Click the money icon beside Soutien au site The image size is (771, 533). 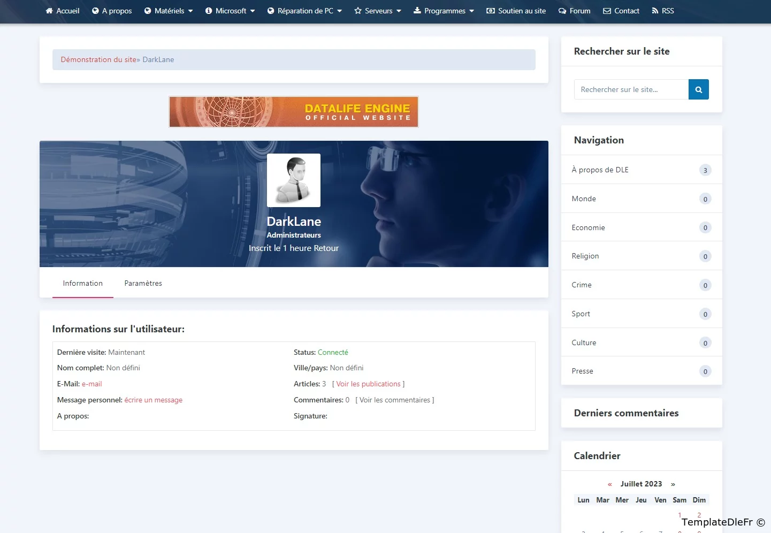[x=490, y=11]
